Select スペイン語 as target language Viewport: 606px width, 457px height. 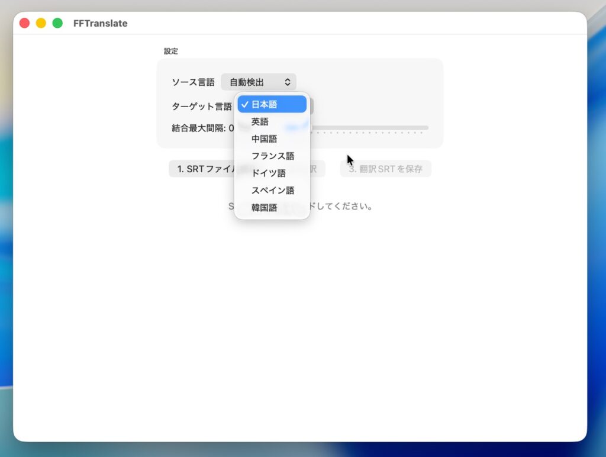click(x=272, y=191)
